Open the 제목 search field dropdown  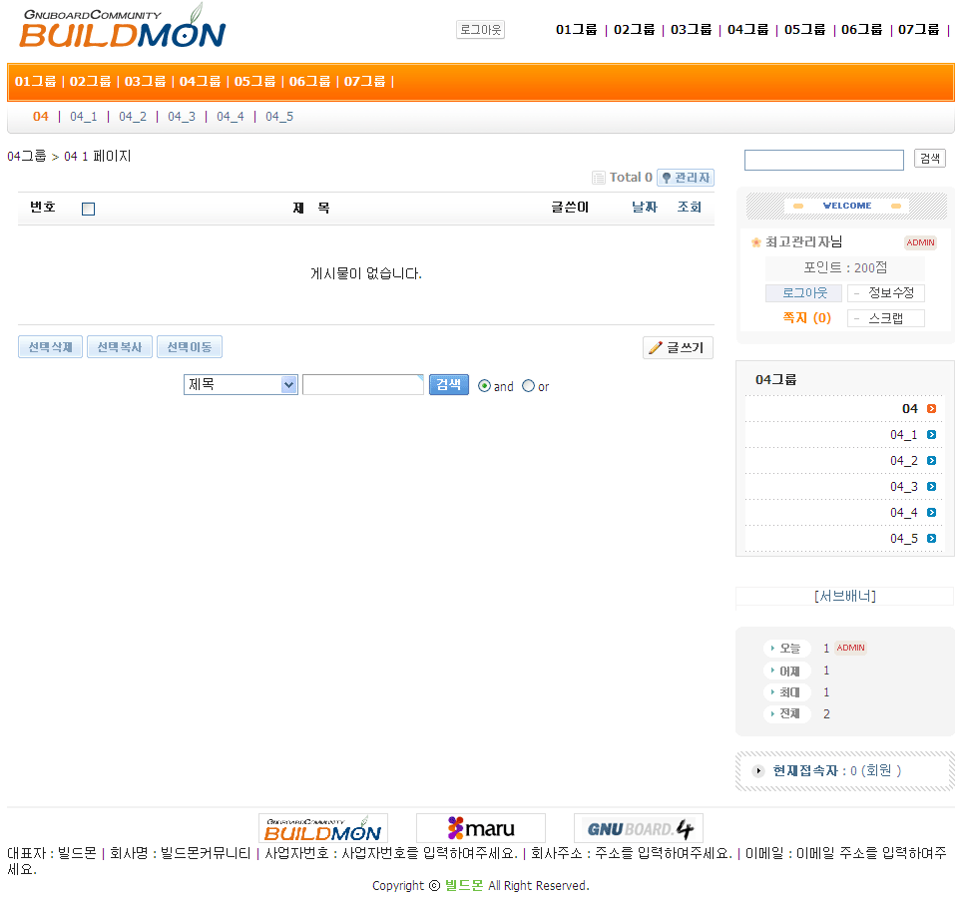click(x=241, y=385)
